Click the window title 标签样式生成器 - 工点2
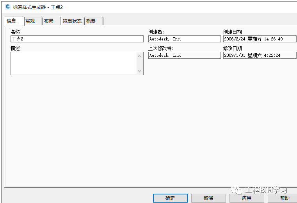 [x=38, y=7]
